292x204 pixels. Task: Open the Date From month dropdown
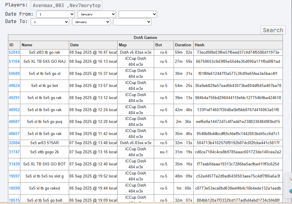coord(97,14)
